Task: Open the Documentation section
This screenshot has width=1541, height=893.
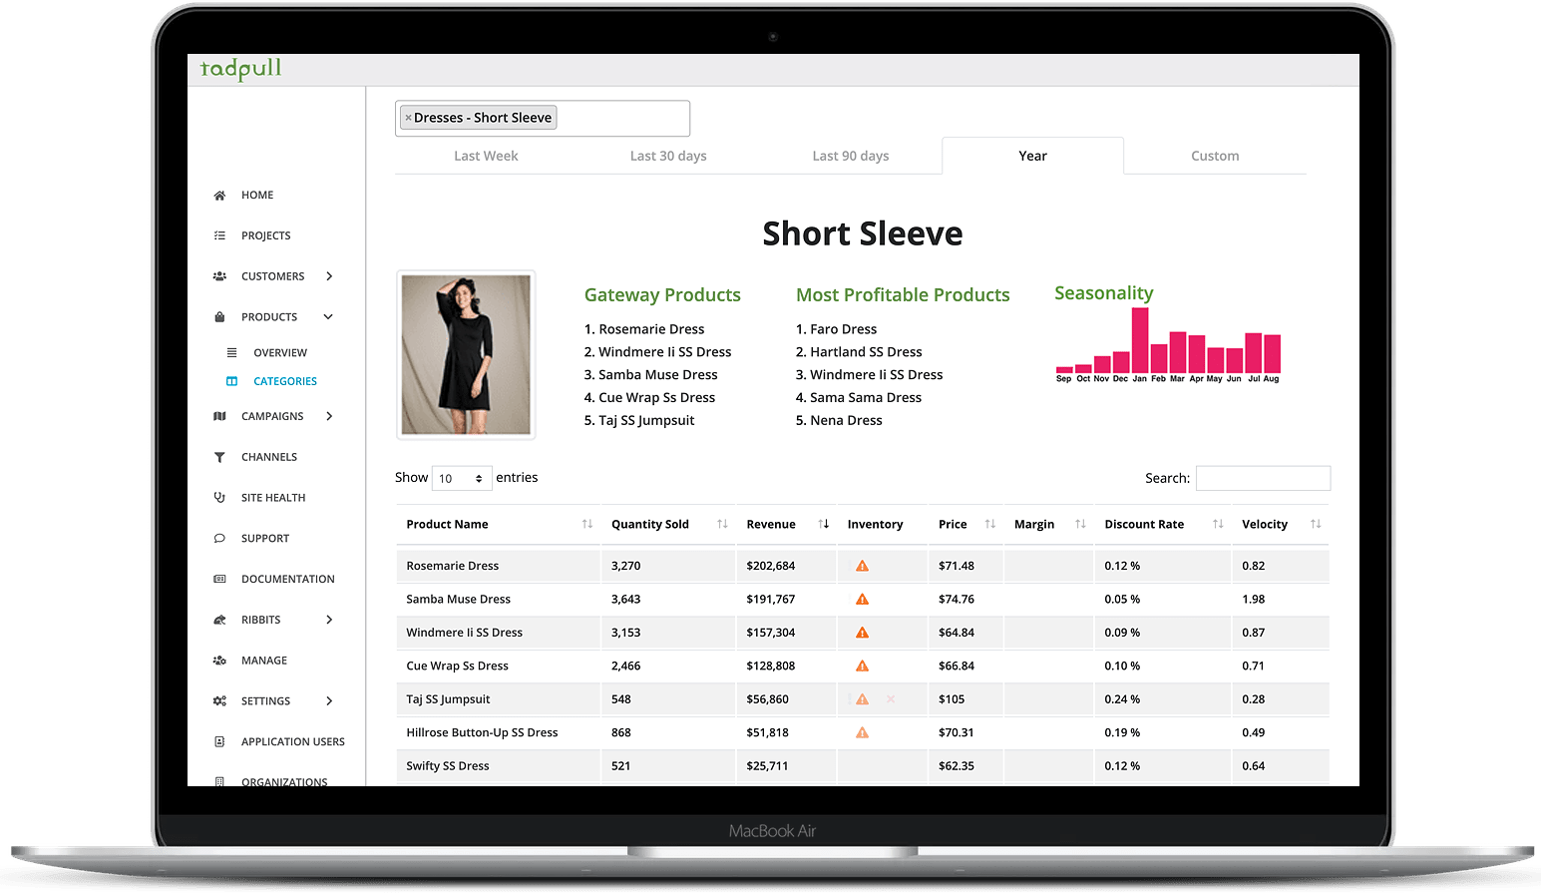Action: (x=288, y=579)
